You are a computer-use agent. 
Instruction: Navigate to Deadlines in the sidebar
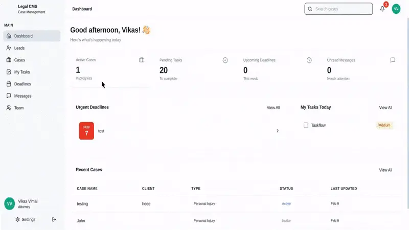(22, 84)
